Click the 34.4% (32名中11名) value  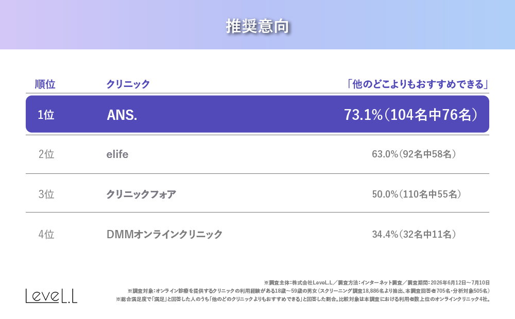tap(414, 234)
